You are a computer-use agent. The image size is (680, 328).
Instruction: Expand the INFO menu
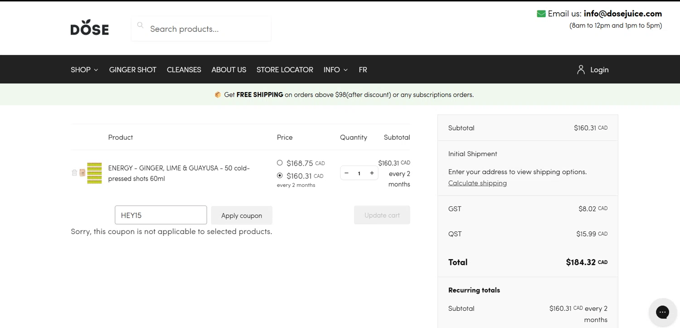coord(335,69)
